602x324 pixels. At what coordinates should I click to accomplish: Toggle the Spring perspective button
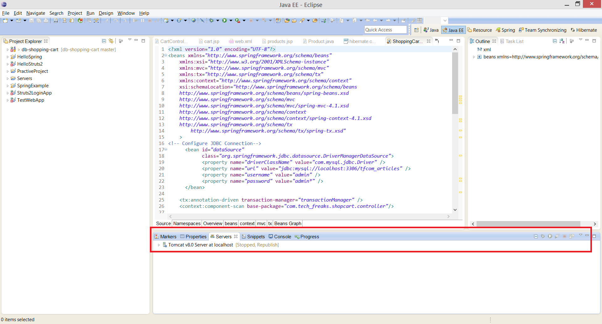(x=505, y=30)
